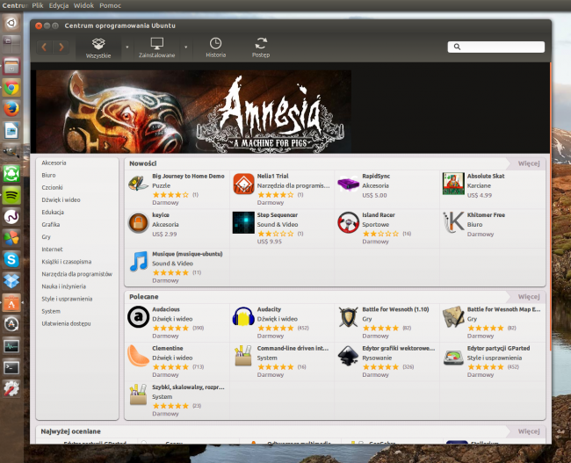Open the Amnesia A Machine for Pigs banner

tap(194, 112)
